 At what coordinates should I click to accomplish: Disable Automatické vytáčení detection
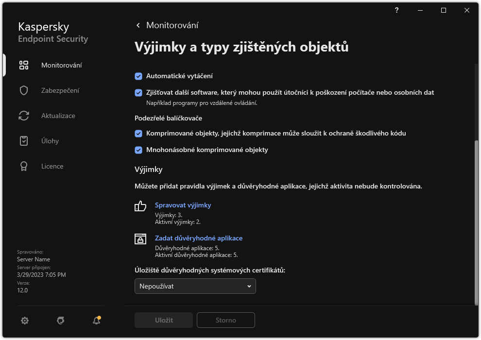(x=138, y=76)
